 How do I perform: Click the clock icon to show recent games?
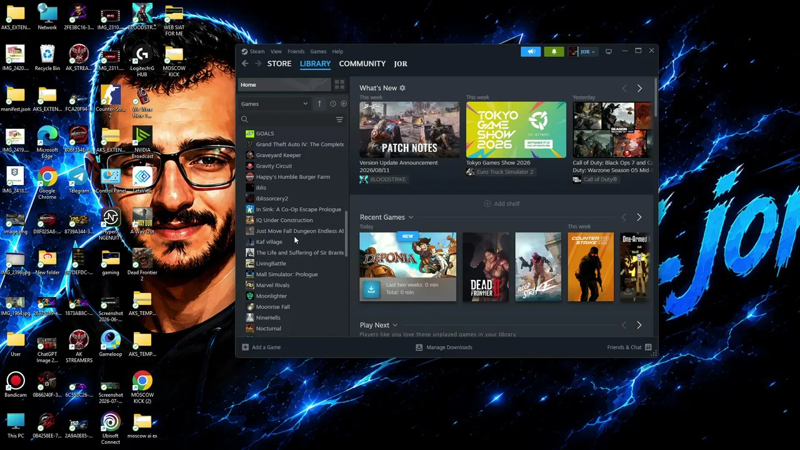coord(332,104)
